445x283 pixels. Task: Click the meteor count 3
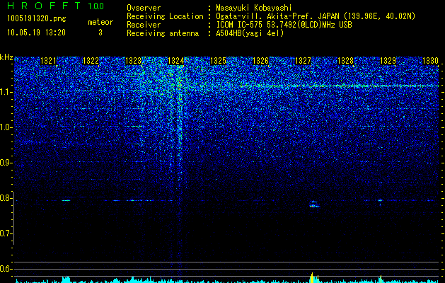(100, 33)
